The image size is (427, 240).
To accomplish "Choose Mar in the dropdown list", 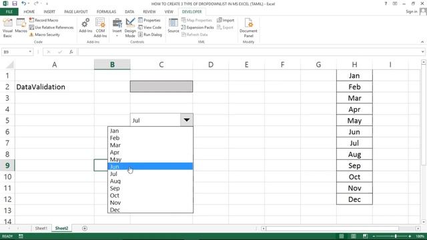I will [150, 145].
